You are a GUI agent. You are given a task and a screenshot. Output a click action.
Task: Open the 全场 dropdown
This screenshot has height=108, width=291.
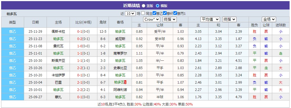(x=269, y=19)
